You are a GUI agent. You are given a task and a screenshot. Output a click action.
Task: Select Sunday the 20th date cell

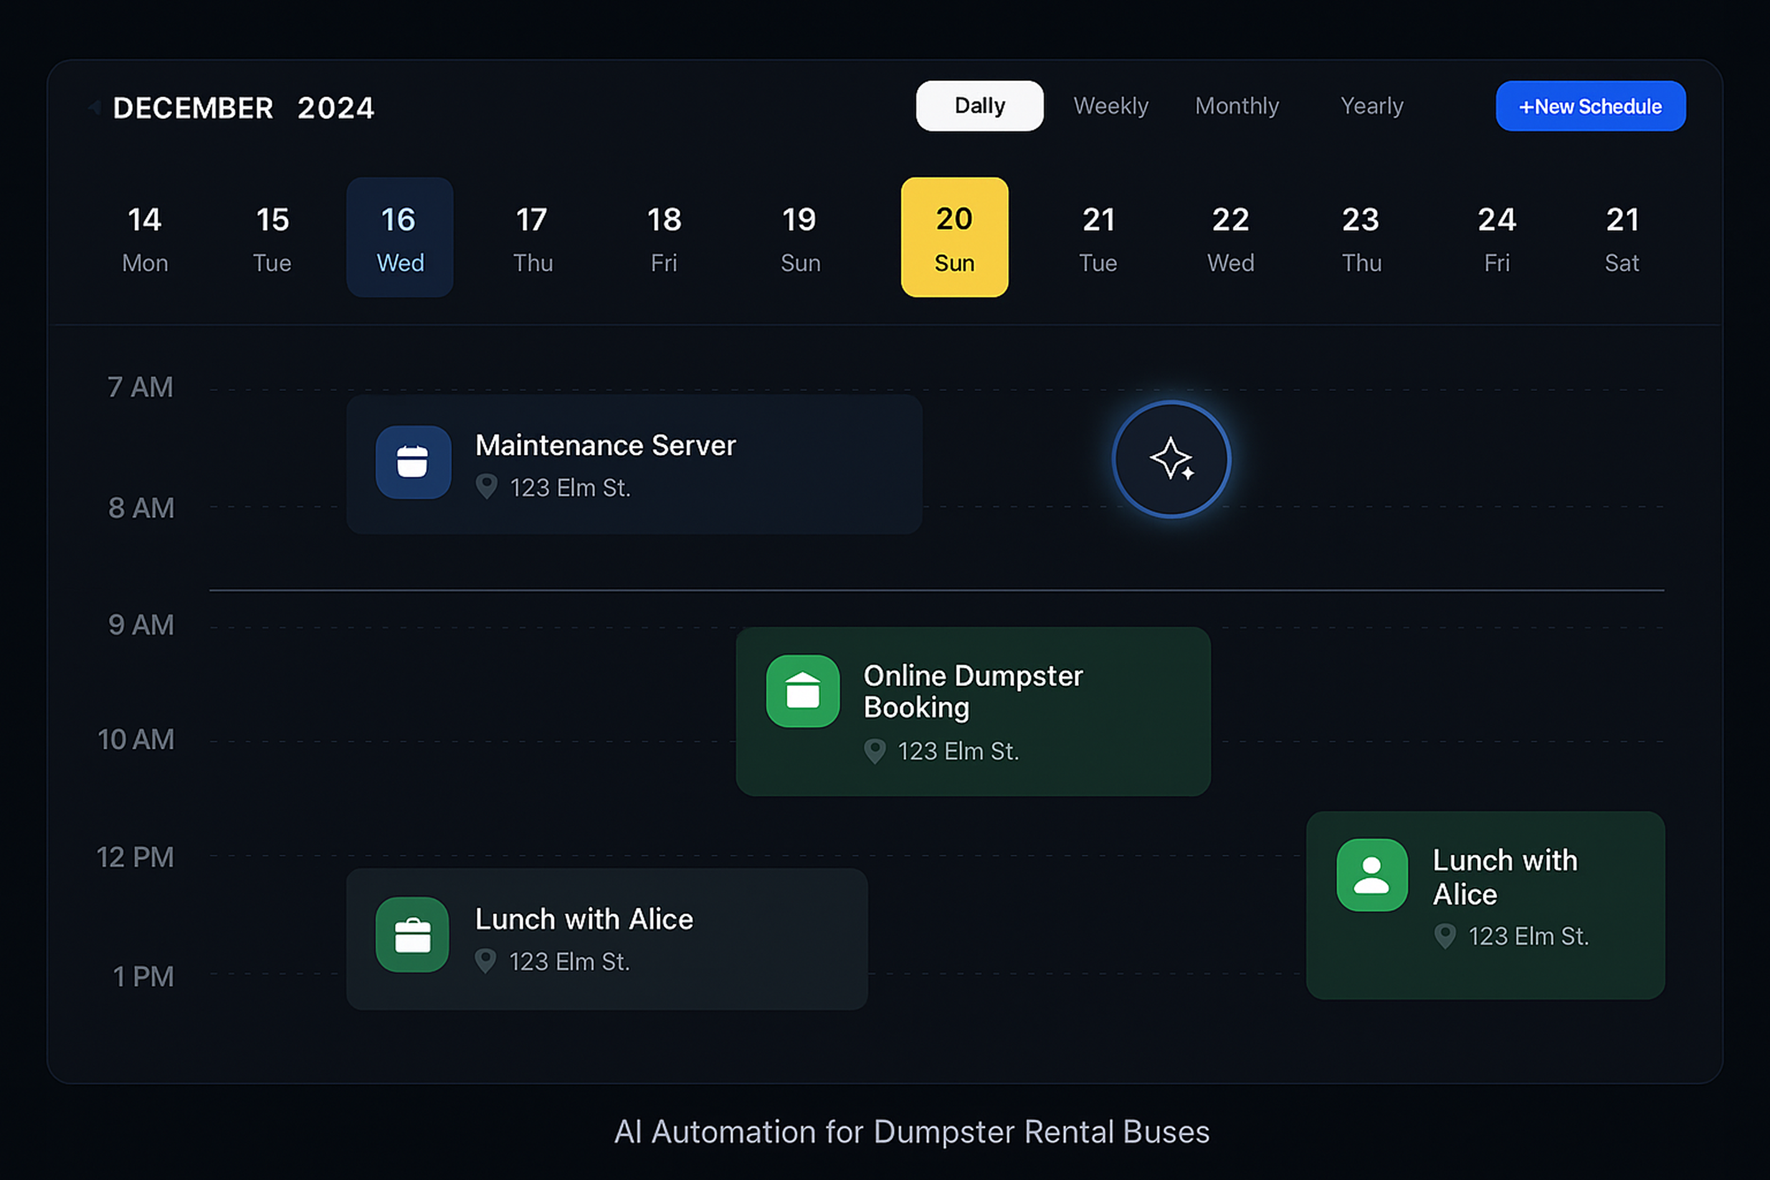pyautogui.click(x=954, y=236)
